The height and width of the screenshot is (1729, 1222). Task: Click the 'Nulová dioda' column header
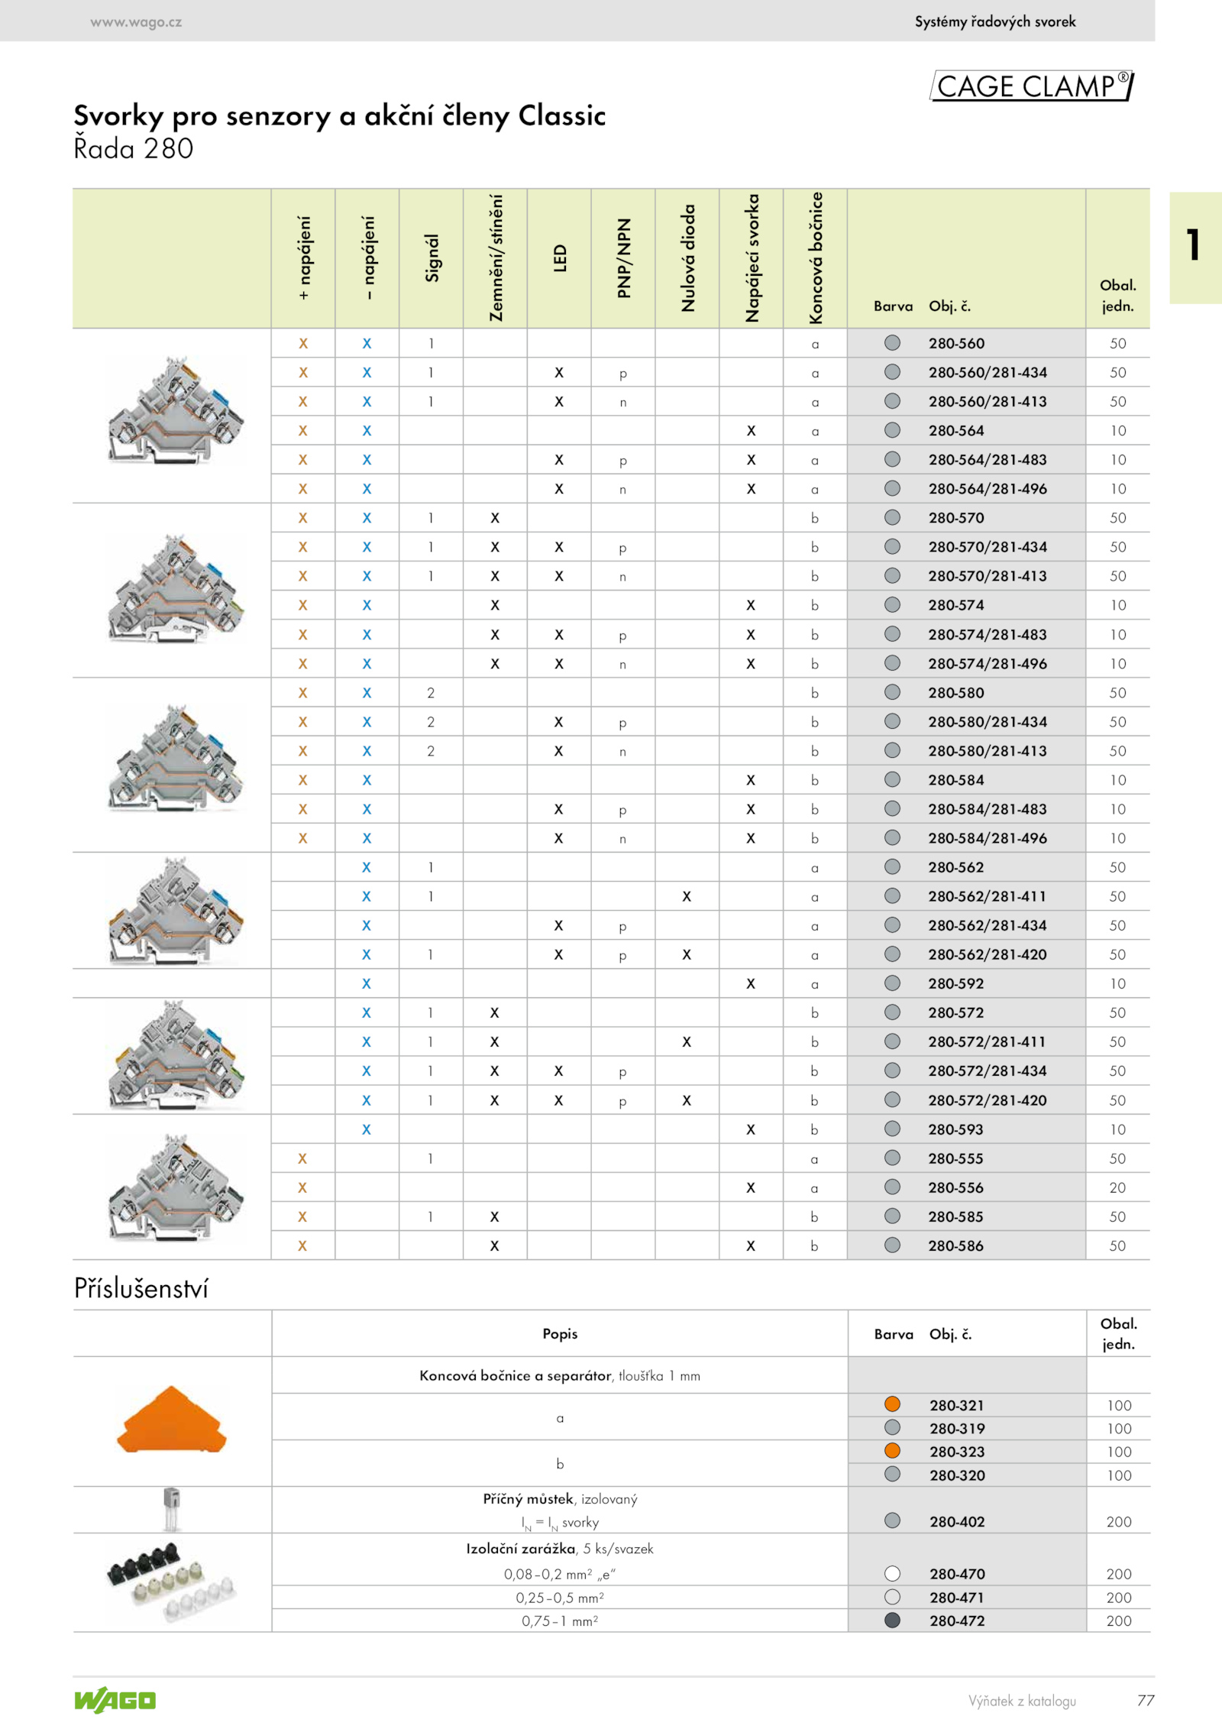click(x=689, y=257)
